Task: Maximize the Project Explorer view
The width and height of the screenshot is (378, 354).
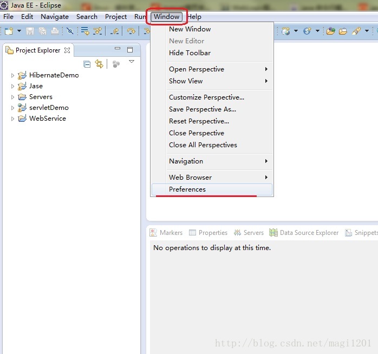Action: (x=130, y=50)
